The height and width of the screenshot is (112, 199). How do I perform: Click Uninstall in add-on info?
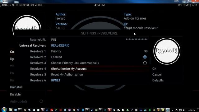(x=16, y=87)
